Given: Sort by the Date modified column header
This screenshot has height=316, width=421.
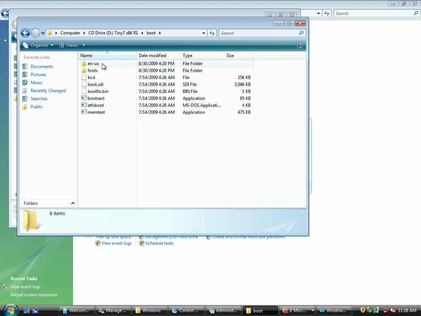Looking at the screenshot, I should [158, 56].
